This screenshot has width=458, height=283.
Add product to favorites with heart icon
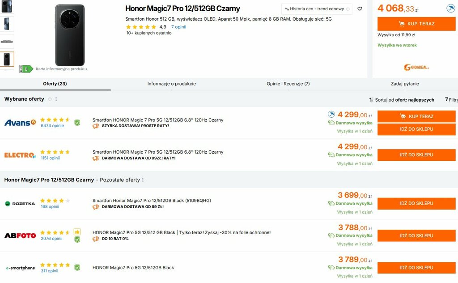coord(360,9)
